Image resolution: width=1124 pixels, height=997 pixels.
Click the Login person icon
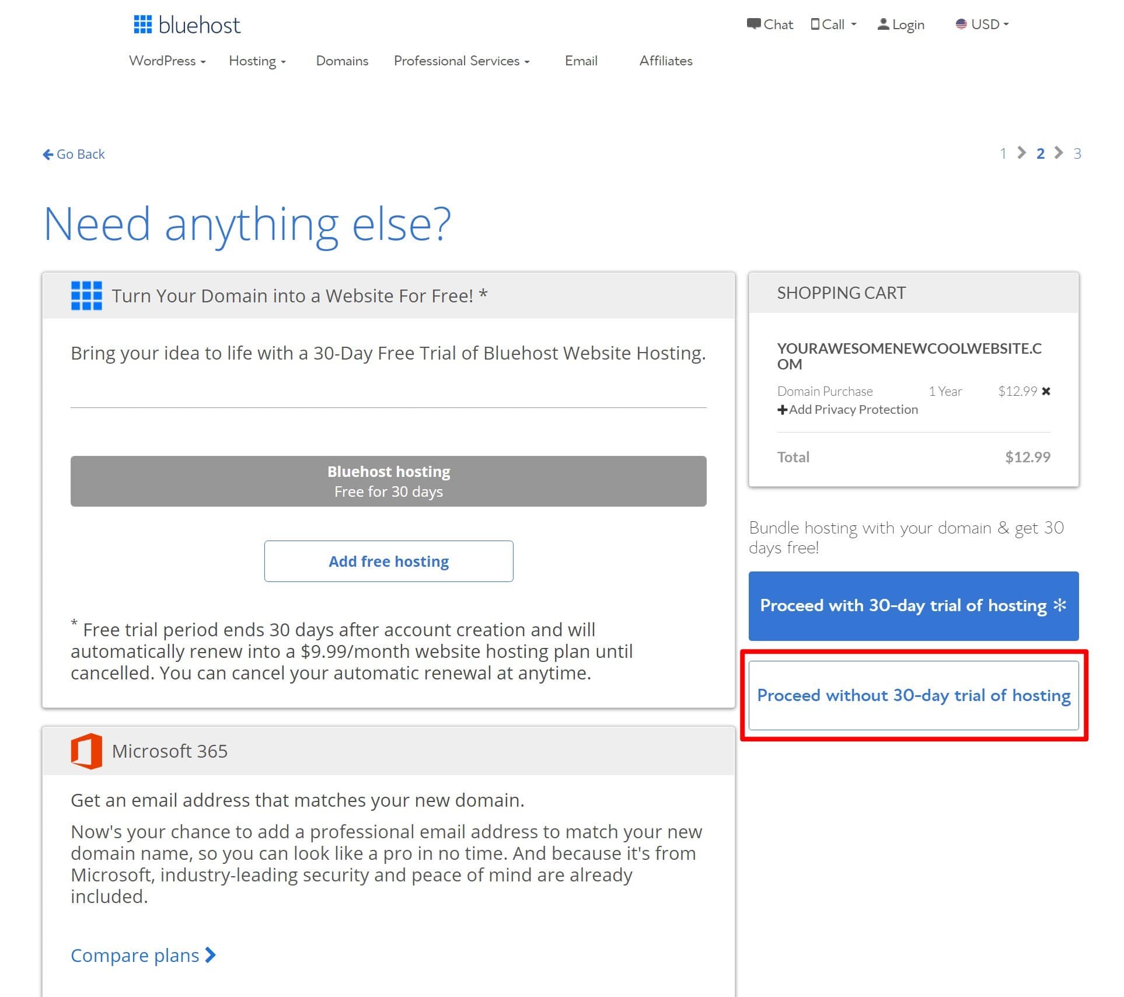click(883, 24)
